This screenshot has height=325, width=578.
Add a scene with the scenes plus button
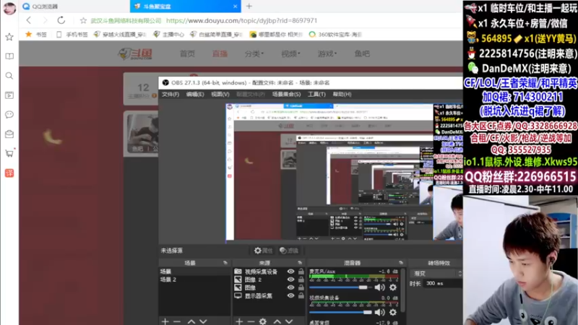coord(165,321)
